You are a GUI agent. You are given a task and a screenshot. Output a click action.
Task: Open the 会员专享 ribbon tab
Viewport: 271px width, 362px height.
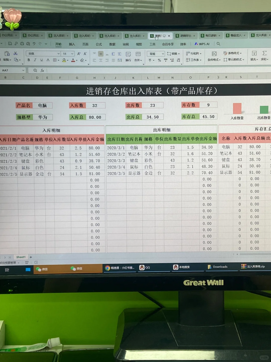(x=168, y=44)
